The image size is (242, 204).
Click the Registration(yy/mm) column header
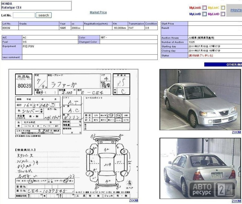pos(98,24)
